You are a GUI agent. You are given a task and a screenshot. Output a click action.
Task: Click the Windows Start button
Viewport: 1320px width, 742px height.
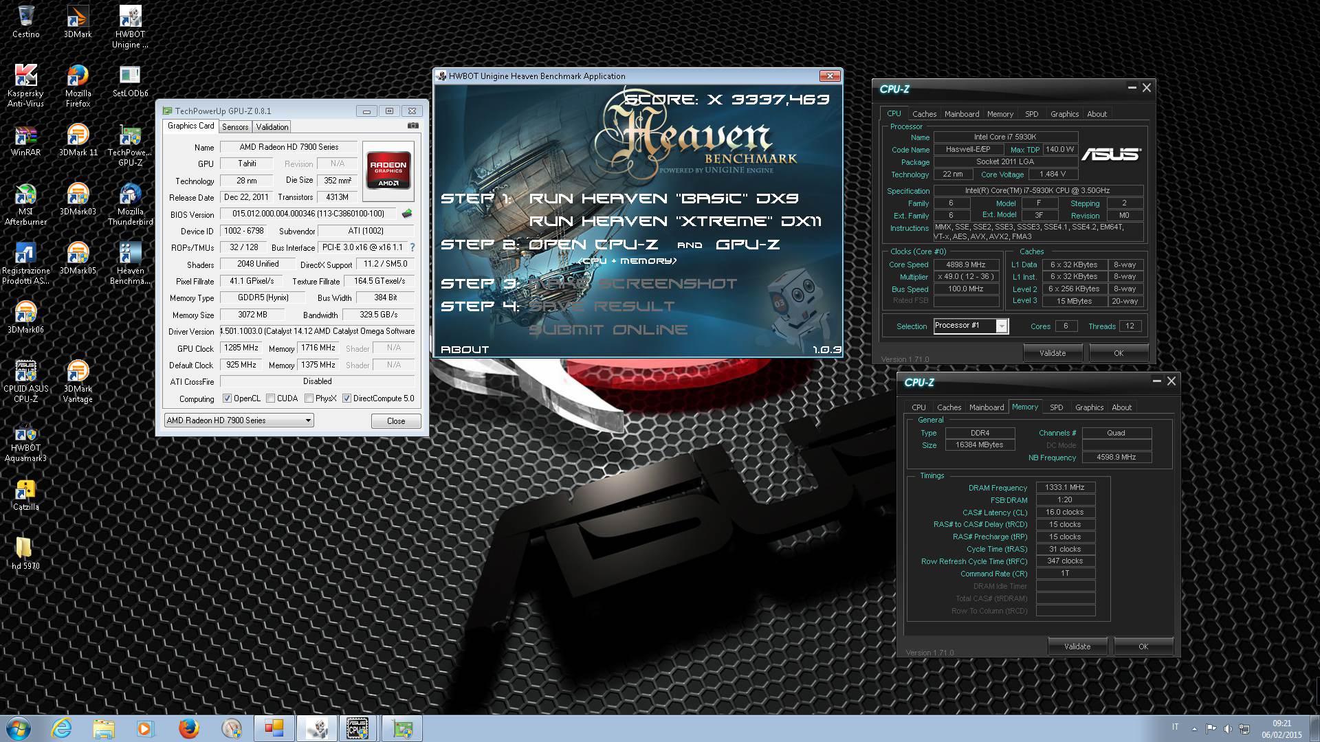[18, 728]
